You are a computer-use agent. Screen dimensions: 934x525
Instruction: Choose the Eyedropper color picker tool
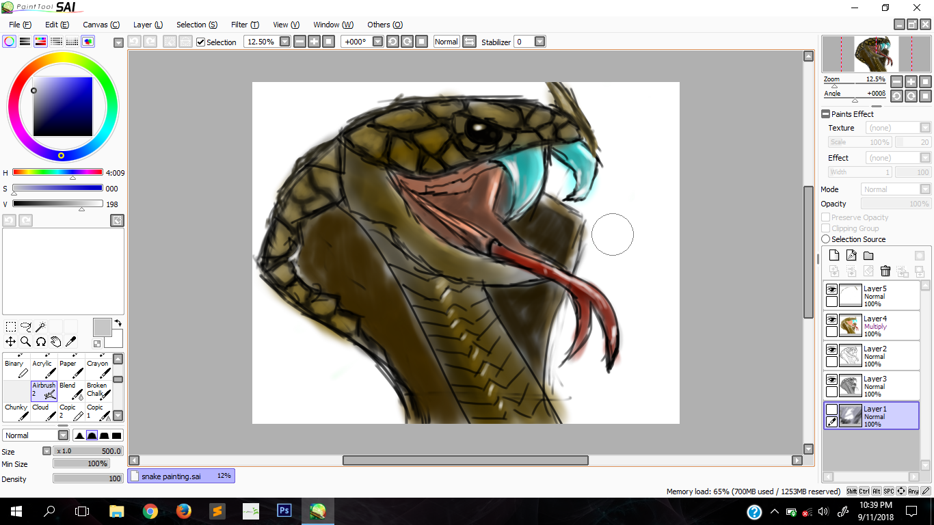(70, 342)
